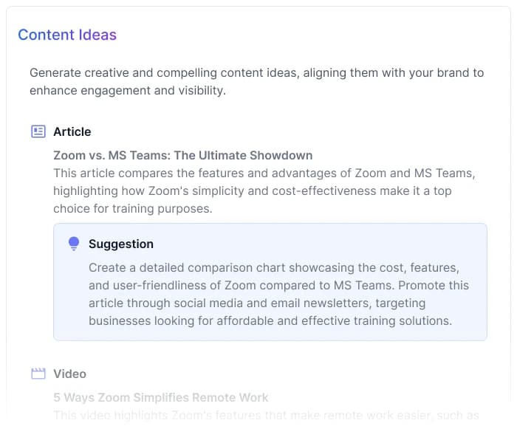This screenshot has height=443, width=517.
Task: Click the line "Create a detailed comparison chart"
Action: [274, 267]
